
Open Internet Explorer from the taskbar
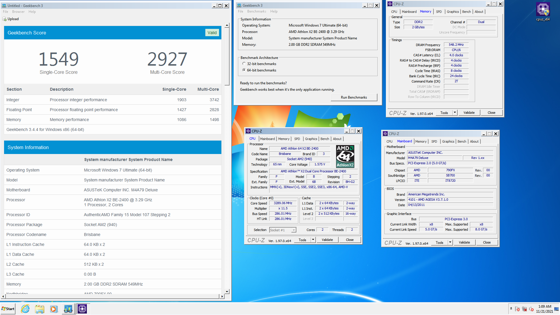pyautogui.click(x=25, y=309)
